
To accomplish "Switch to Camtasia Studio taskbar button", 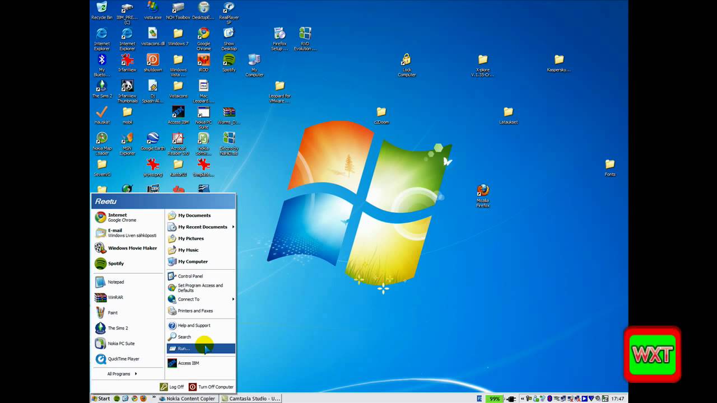I will pos(250,399).
